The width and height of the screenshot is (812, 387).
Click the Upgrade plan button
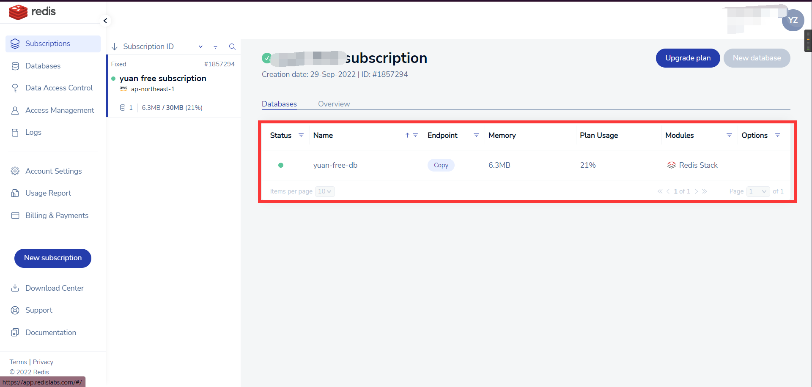(x=688, y=58)
